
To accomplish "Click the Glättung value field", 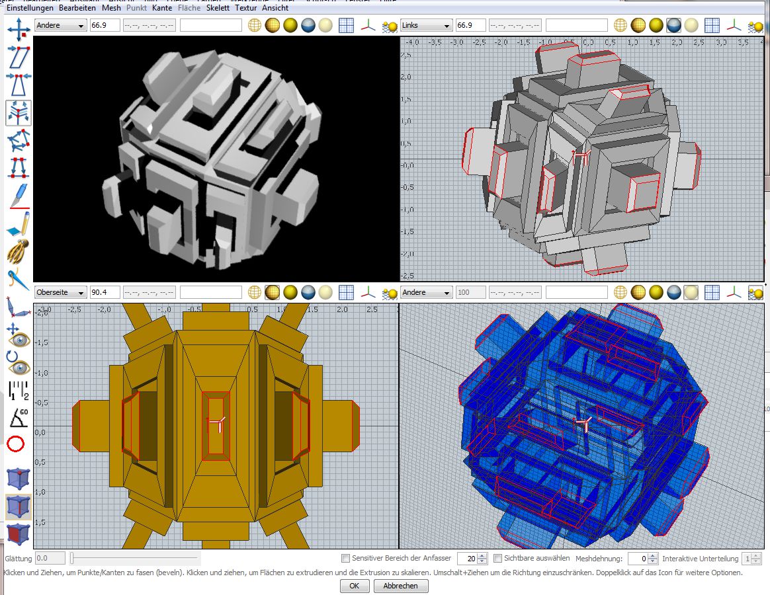I will [x=50, y=558].
